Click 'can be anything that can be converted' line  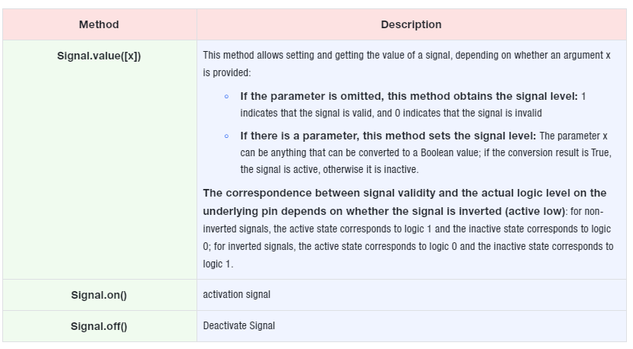coord(426,152)
